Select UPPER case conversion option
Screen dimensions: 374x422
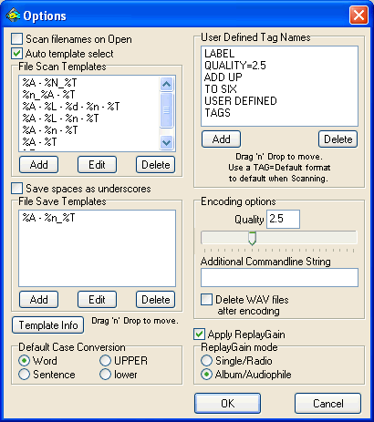(x=105, y=361)
